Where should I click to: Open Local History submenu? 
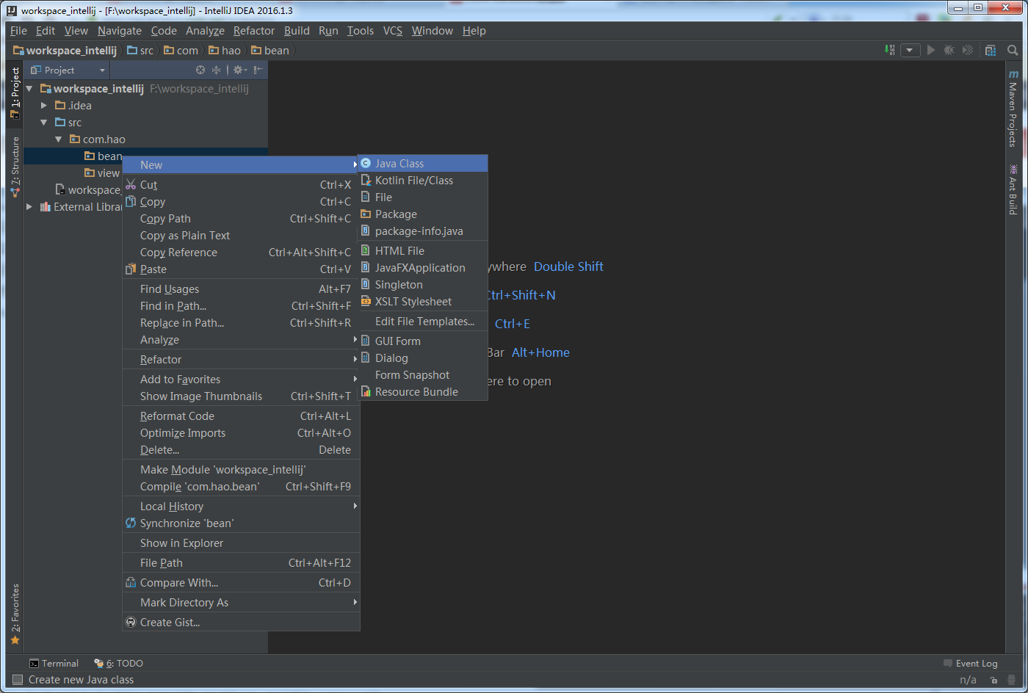click(241, 507)
